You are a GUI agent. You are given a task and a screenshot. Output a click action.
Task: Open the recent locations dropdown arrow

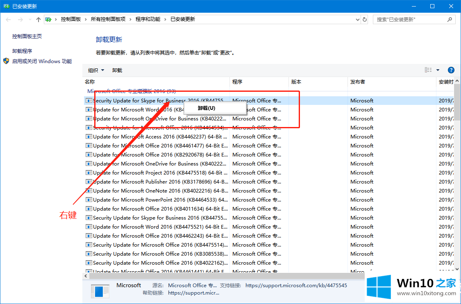pyautogui.click(x=30, y=20)
